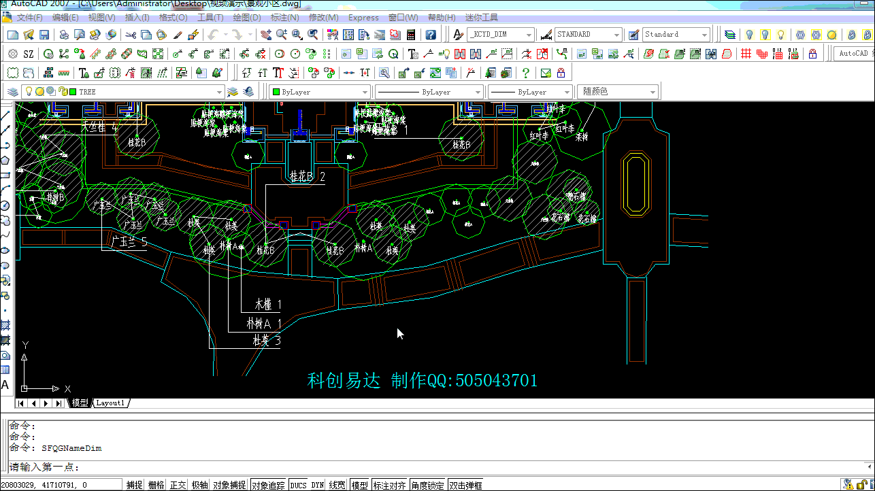
Task: Click the 线宽 lineweight status button
Action: [337, 485]
